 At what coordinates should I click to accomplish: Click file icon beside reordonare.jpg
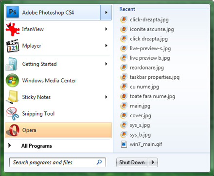124,68
